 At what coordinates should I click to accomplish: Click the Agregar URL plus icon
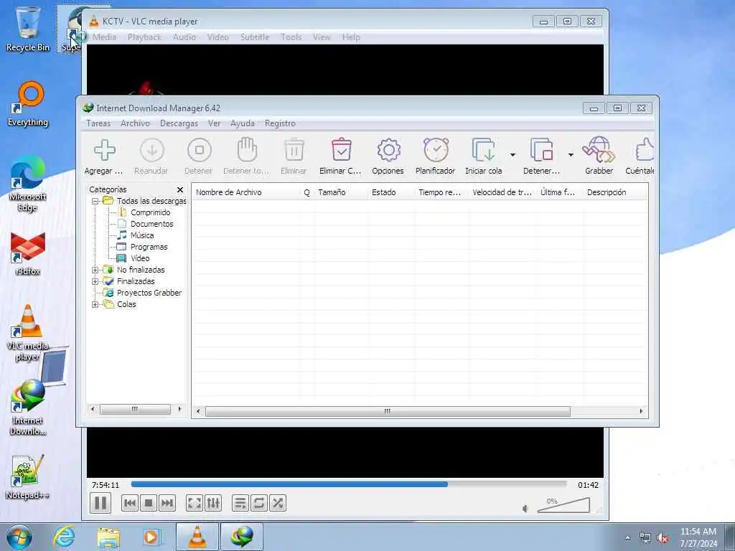[105, 150]
